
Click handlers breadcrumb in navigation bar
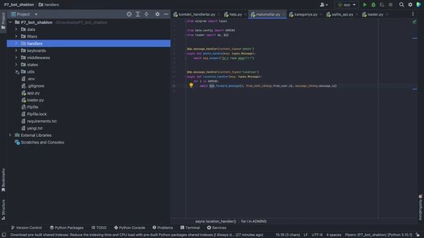click(x=48, y=5)
